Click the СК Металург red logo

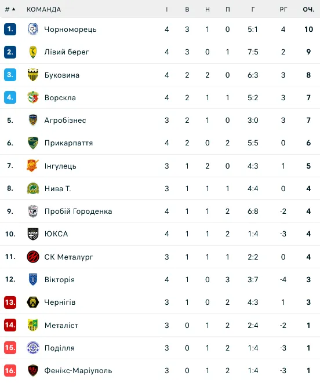pyautogui.click(x=33, y=257)
